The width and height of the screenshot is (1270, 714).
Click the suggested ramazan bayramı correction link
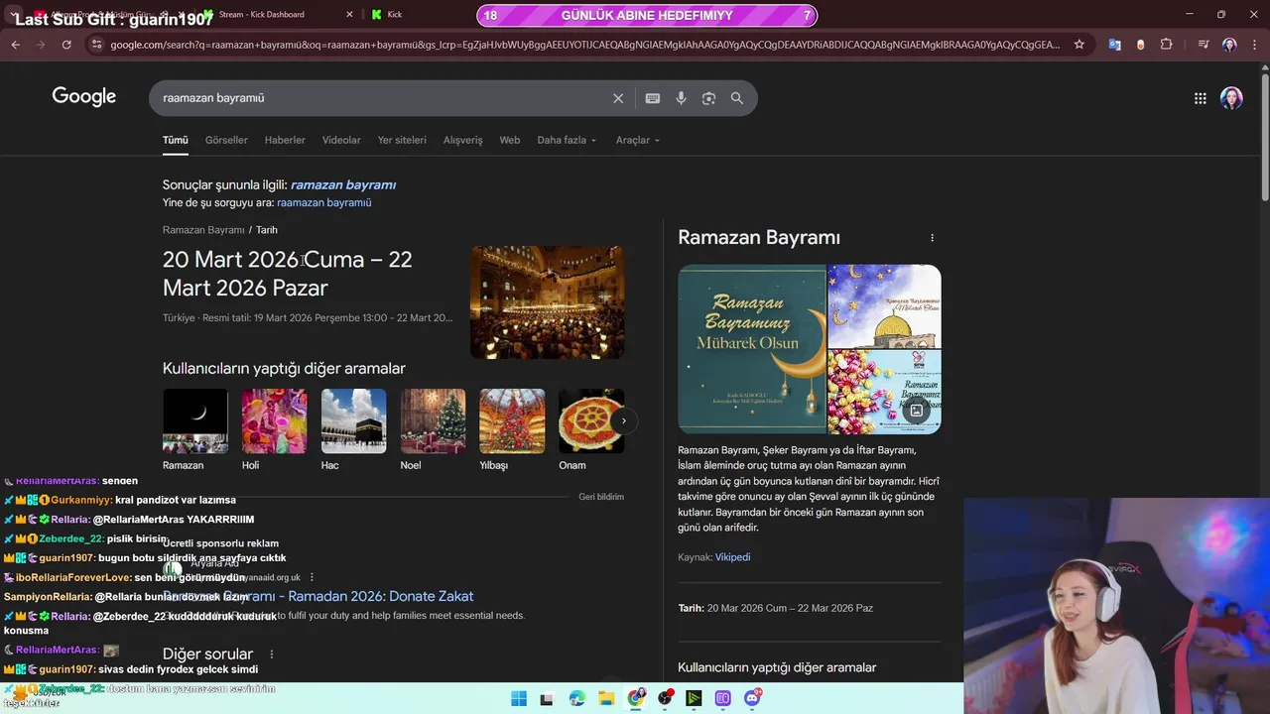343,184
